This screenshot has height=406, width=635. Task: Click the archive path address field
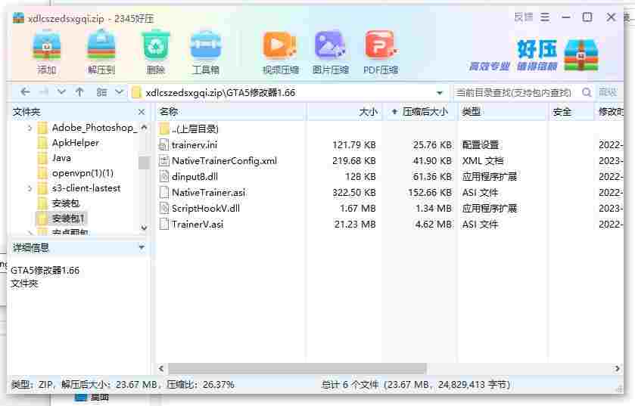pyautogui.click(x=284, y=92)
